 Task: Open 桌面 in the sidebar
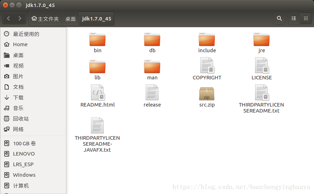coord(33,55)
